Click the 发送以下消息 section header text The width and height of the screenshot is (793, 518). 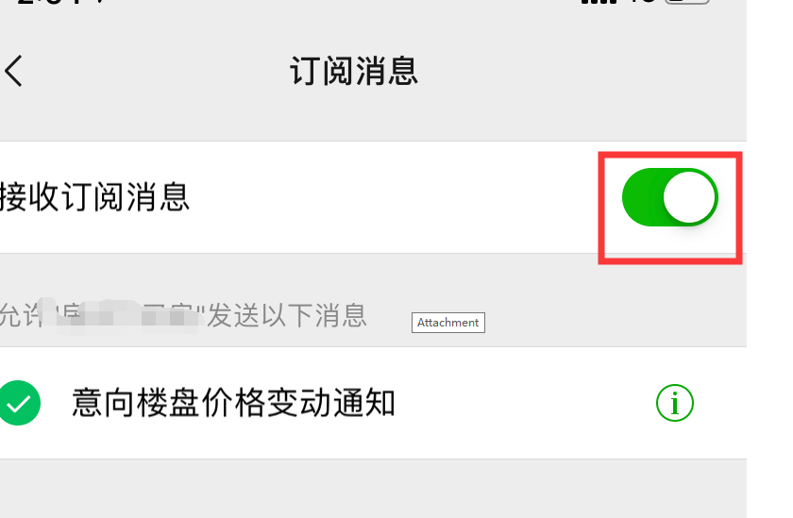click(287, 315)
